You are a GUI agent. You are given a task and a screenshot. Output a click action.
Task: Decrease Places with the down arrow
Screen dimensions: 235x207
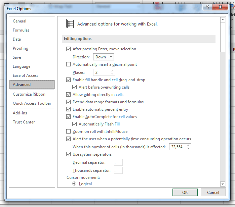coord(112,74)
